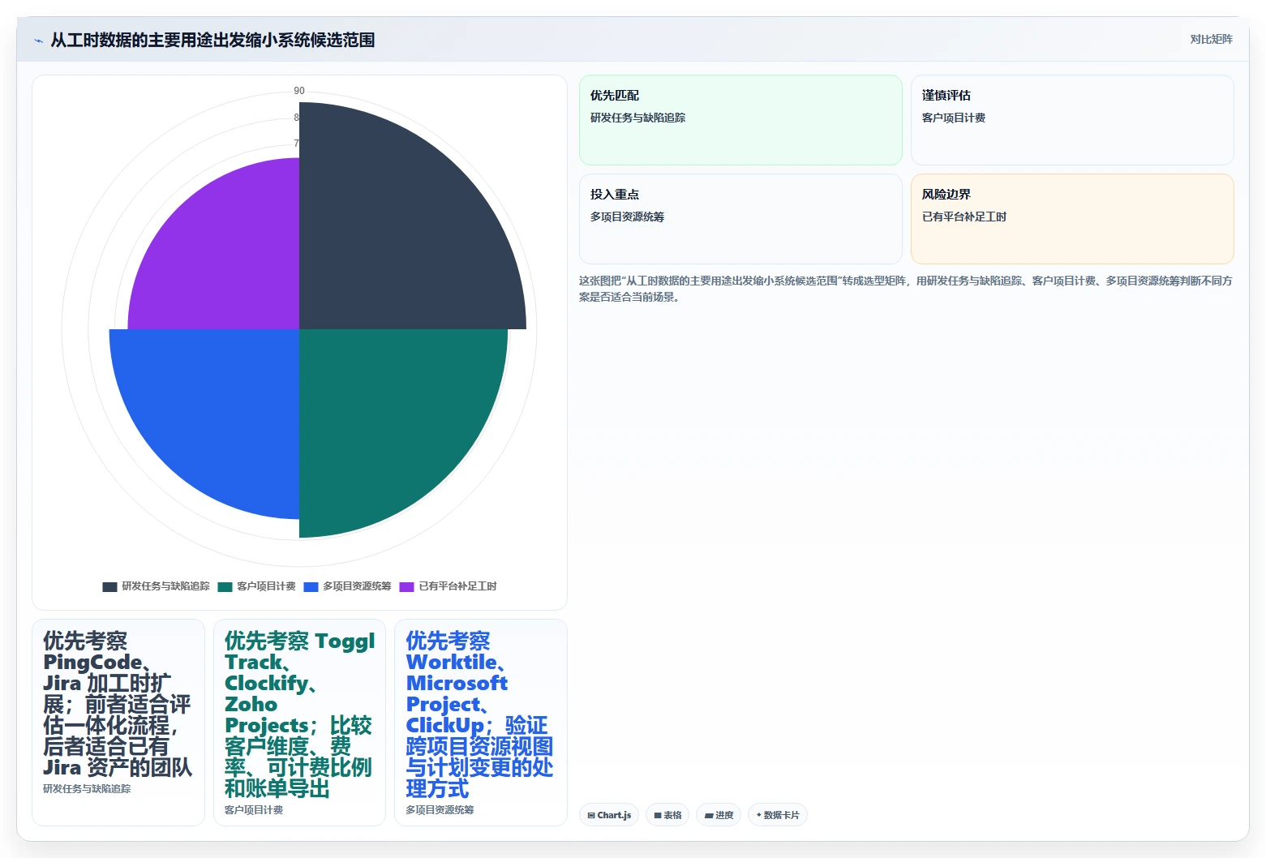Click purple legend color box
This screenshot has width=1266, height=858.
pos(407,586)
